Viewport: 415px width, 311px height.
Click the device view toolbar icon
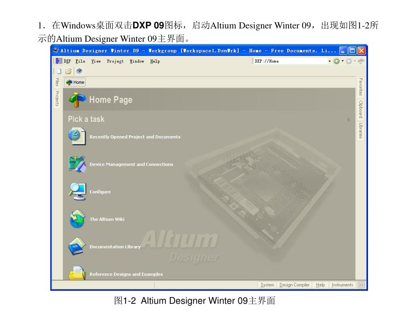click(x=79, y=71)
